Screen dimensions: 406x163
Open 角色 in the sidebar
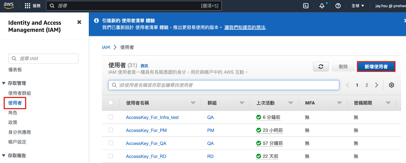pos(13,113)
